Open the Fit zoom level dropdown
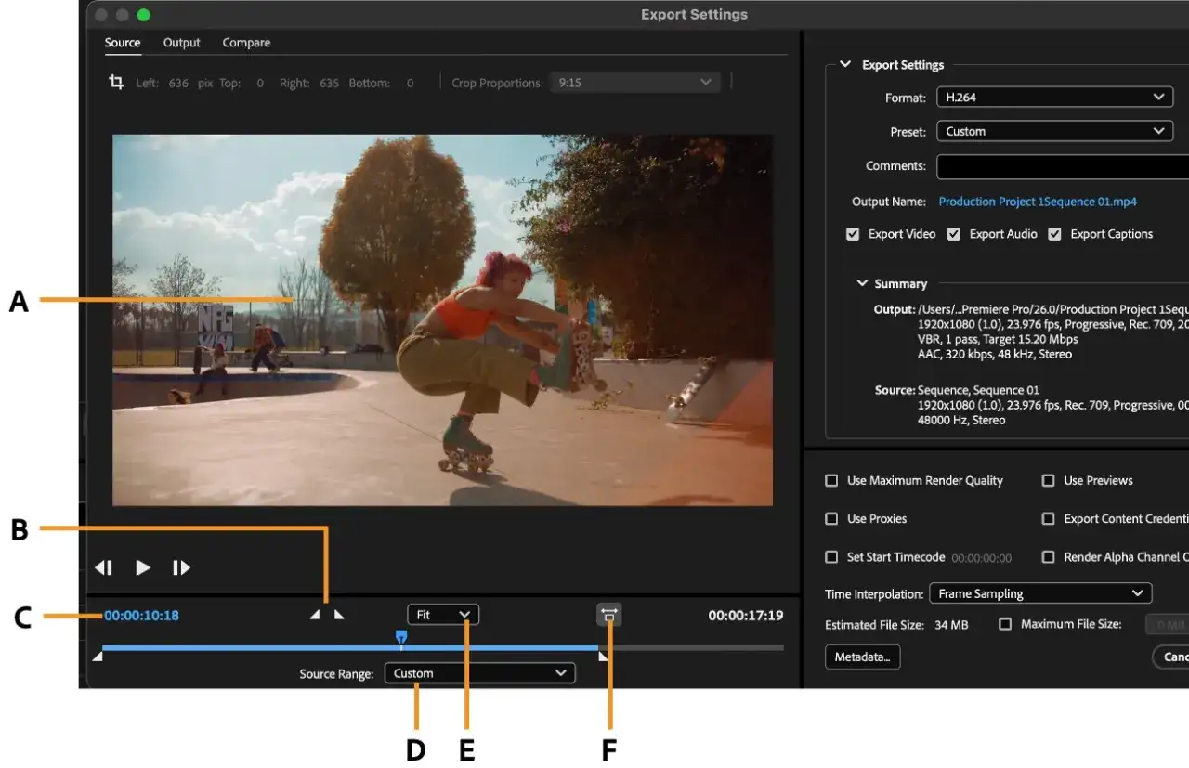The image size is (1189, 768). point(443,615)
